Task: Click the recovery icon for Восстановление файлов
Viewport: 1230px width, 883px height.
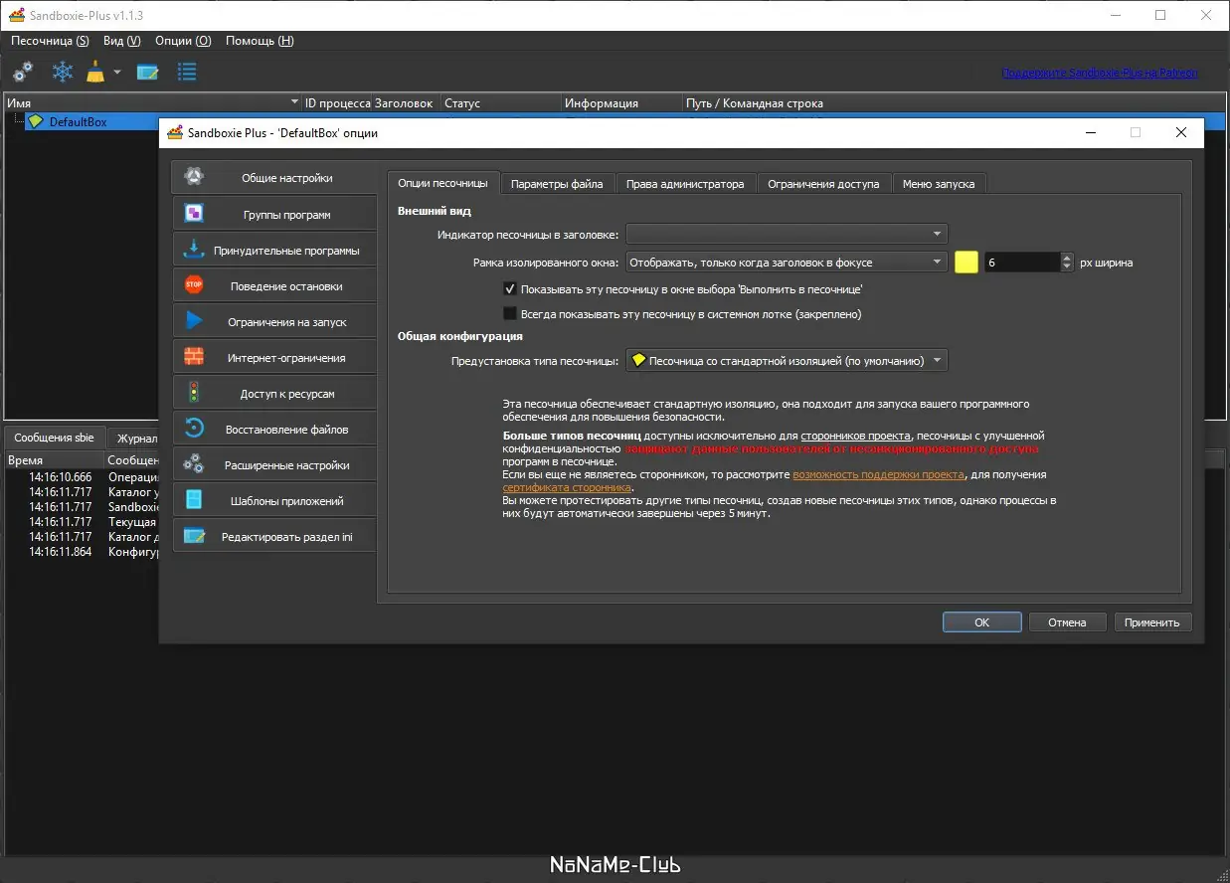Action: click(194, 429)
